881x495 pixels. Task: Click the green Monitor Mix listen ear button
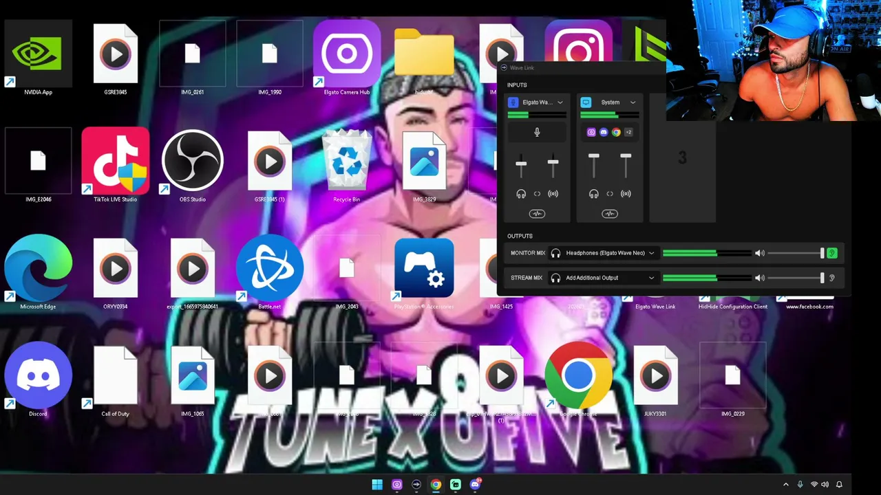pos(832,253)
